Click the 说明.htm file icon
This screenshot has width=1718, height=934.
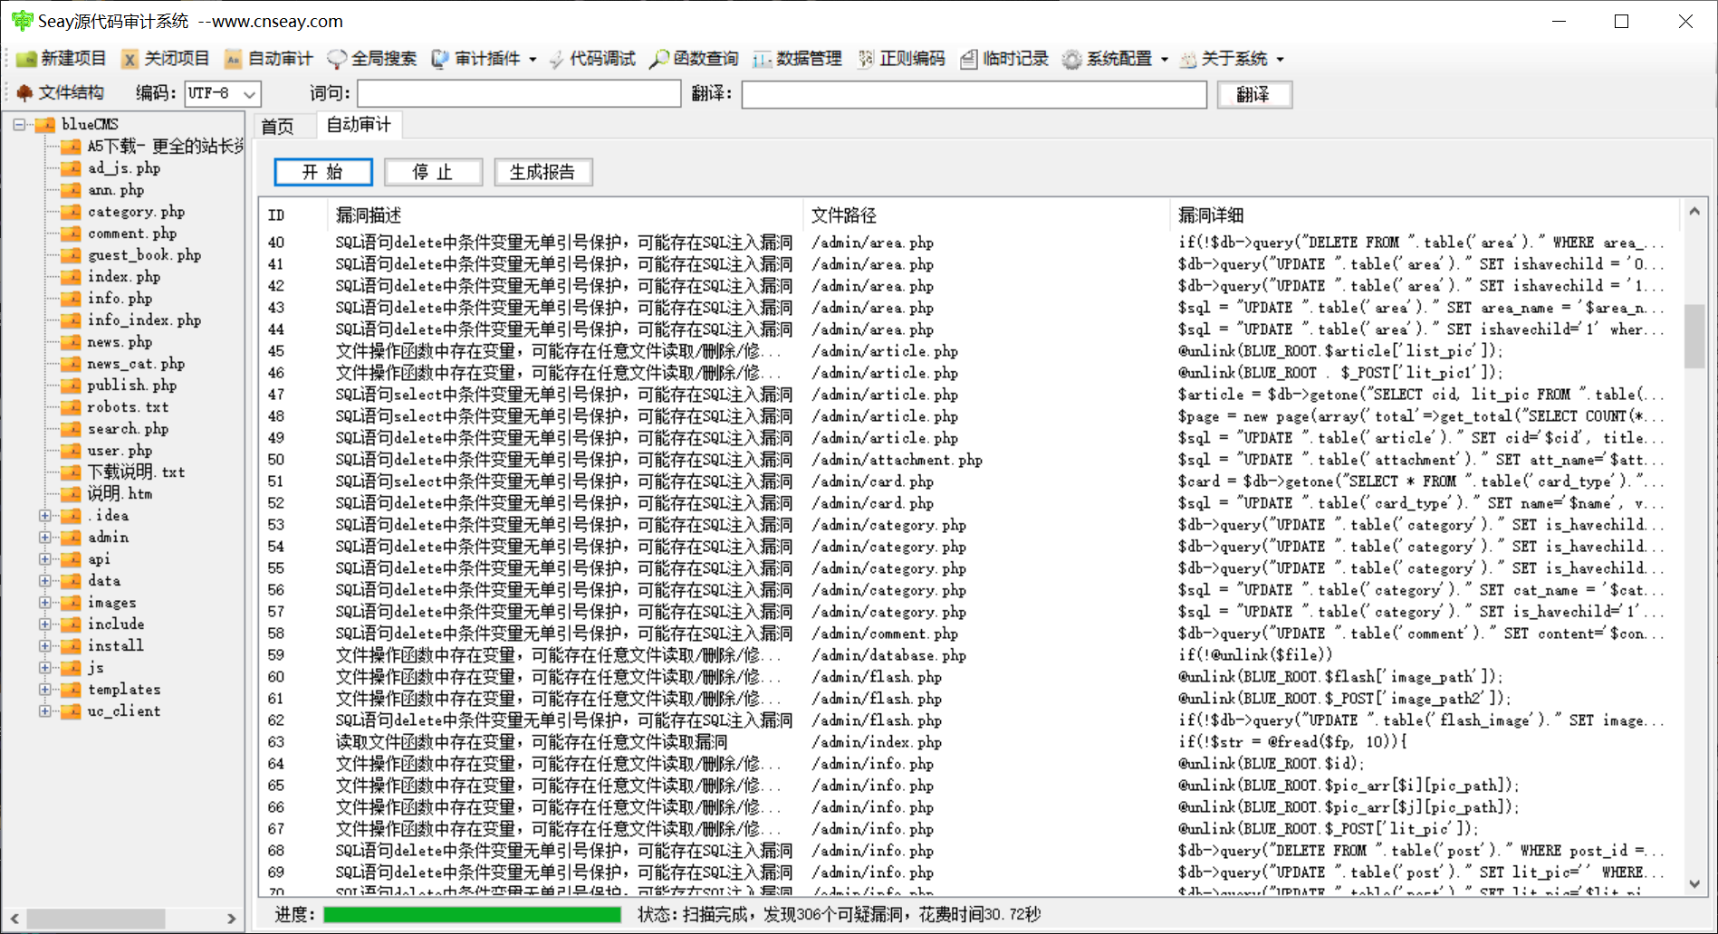(71, 494)
